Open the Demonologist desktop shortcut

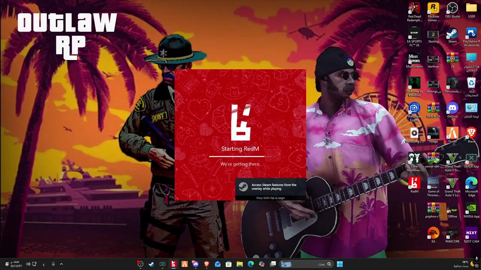click(x=452, y=85)
